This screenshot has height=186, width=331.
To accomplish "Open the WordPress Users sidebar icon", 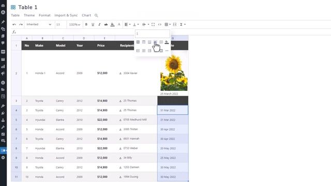I will click(x=3, y=120).
